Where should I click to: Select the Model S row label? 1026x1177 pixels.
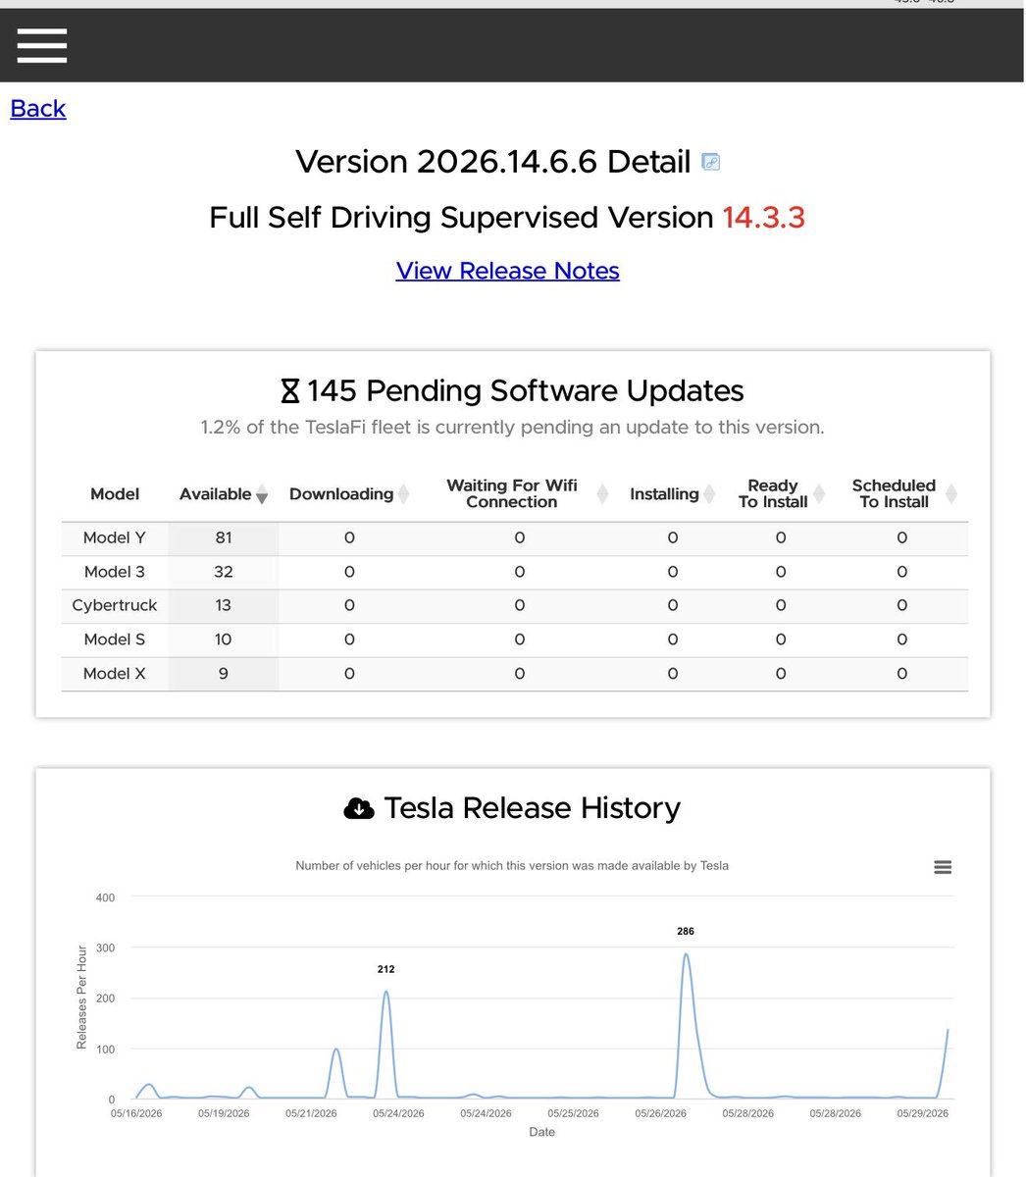point(115,640)
